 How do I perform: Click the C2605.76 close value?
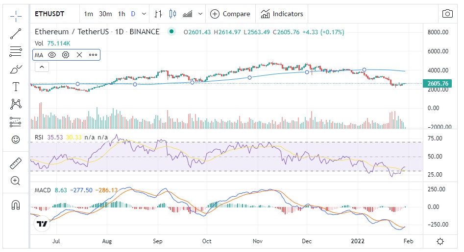click(286, 32)
